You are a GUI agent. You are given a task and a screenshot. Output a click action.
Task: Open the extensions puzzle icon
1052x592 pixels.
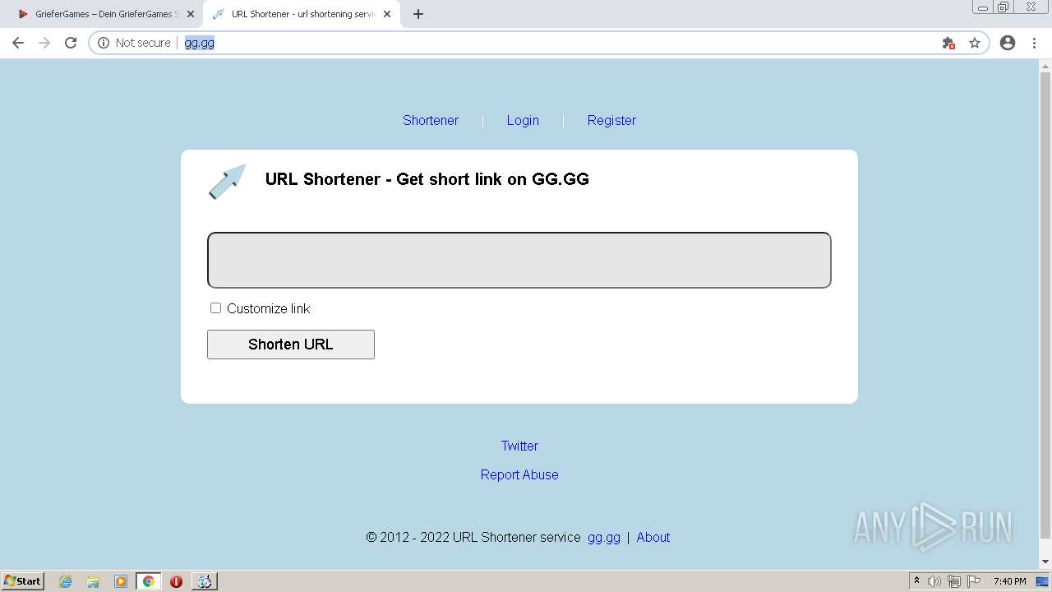(x=948, y=43)
